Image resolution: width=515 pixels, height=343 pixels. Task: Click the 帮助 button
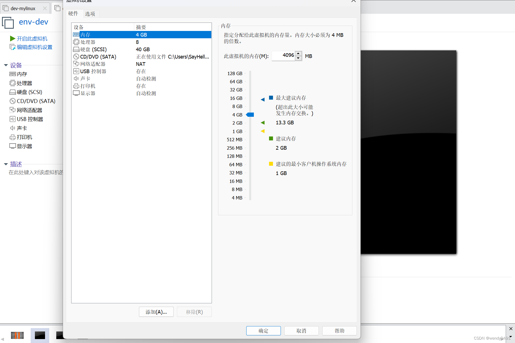tap(339, 331)
